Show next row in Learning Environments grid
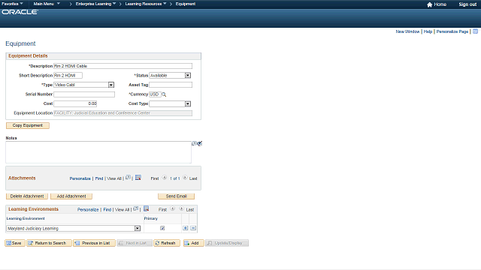 click(182, 208)
